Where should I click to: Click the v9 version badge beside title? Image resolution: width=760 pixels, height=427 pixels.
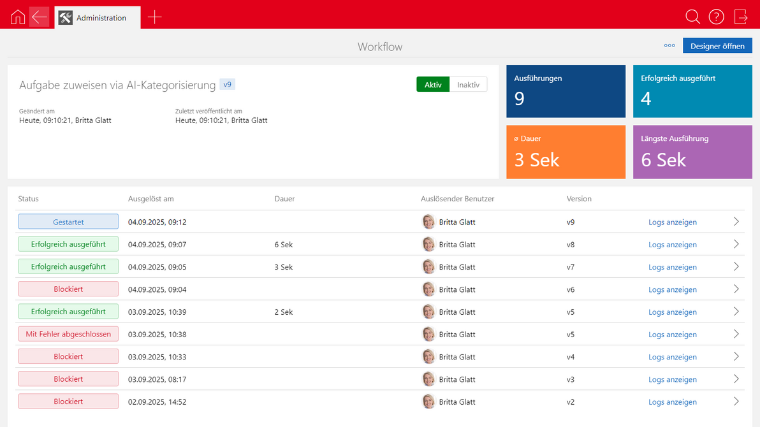tap(227, 84)
